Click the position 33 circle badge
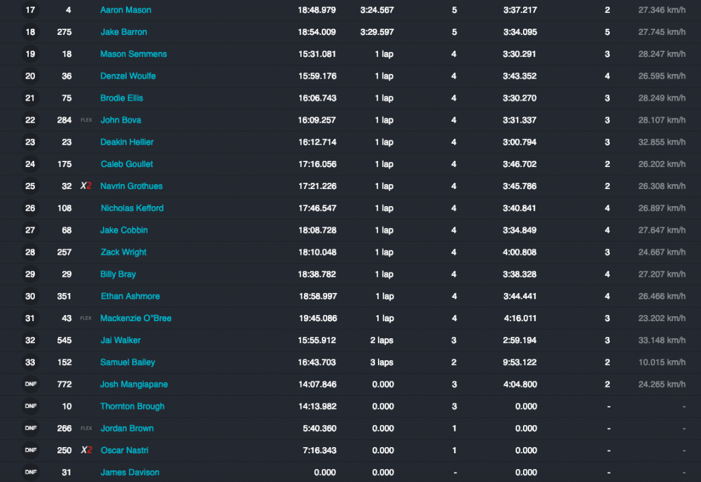The width and height of the screenshot is (701, 482). pos(30,362)
